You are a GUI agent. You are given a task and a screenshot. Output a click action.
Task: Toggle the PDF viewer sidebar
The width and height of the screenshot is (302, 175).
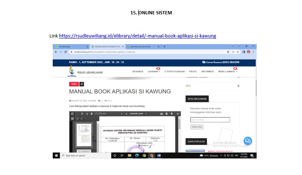(x=73, y=114)
